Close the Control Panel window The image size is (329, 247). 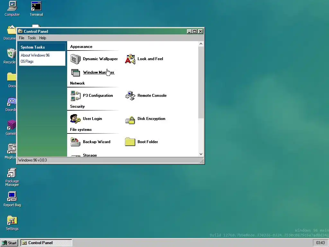coord(200,31)
